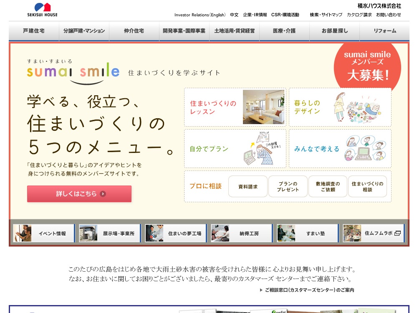Open the リフォーム navigation tab

[x=384, y=31]
